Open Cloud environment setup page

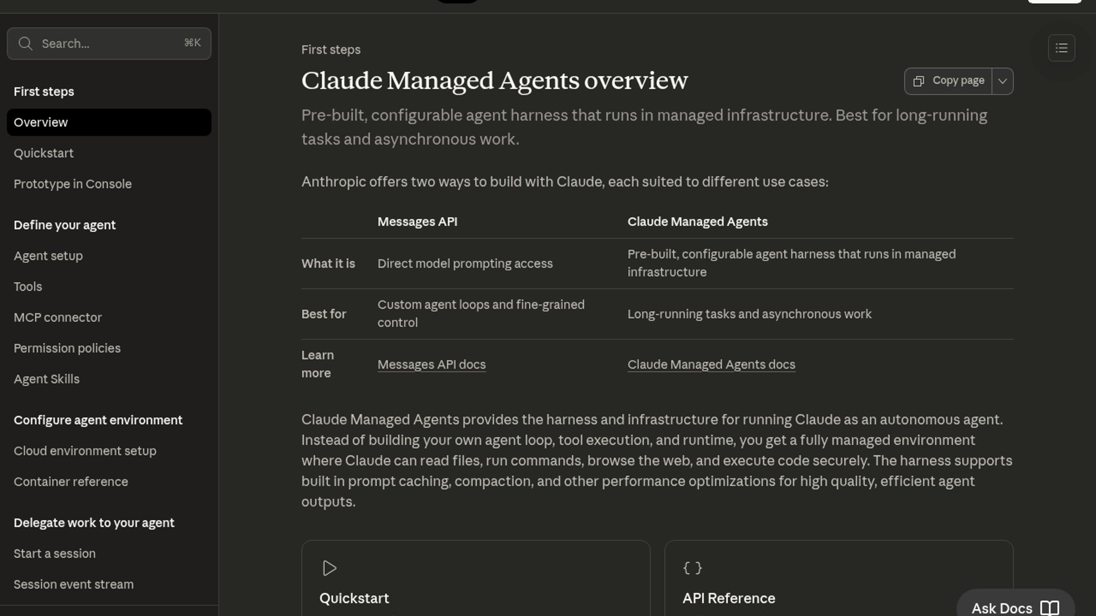(85, 451)
